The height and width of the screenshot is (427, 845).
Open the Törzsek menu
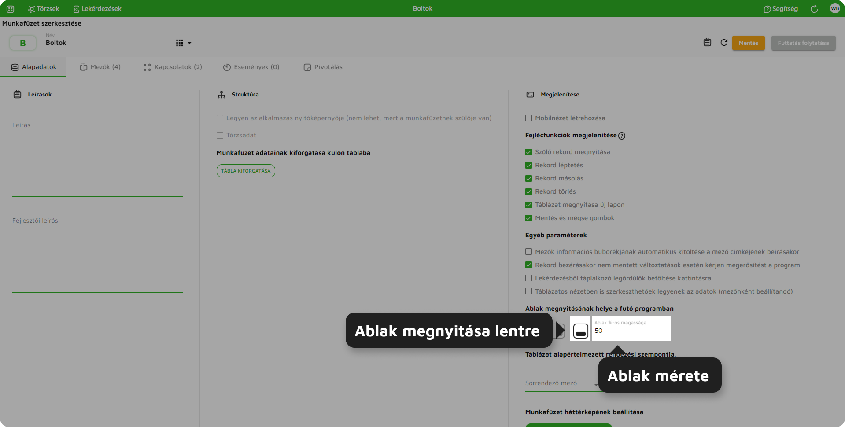click(44, 9)
